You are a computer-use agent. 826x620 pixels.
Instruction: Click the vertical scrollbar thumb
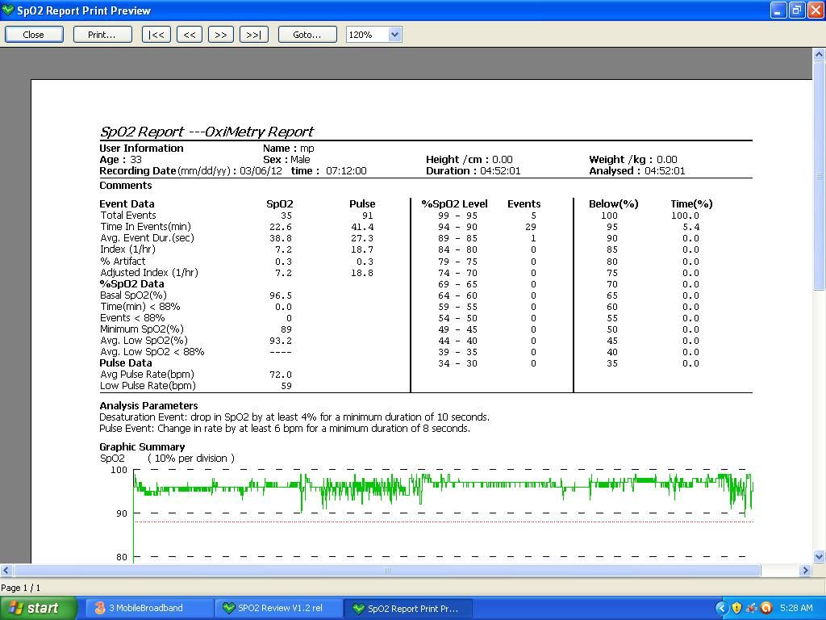[820, 174]
